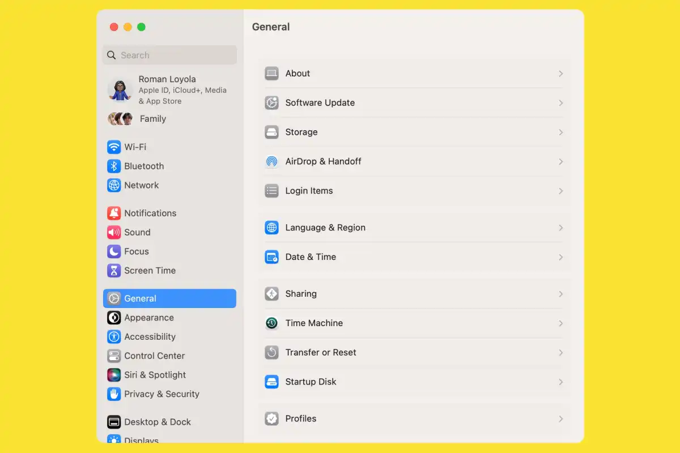Viewport: 680px width, 453px height.
Task: Click the Startup Disk label
Action: (311, 382)
